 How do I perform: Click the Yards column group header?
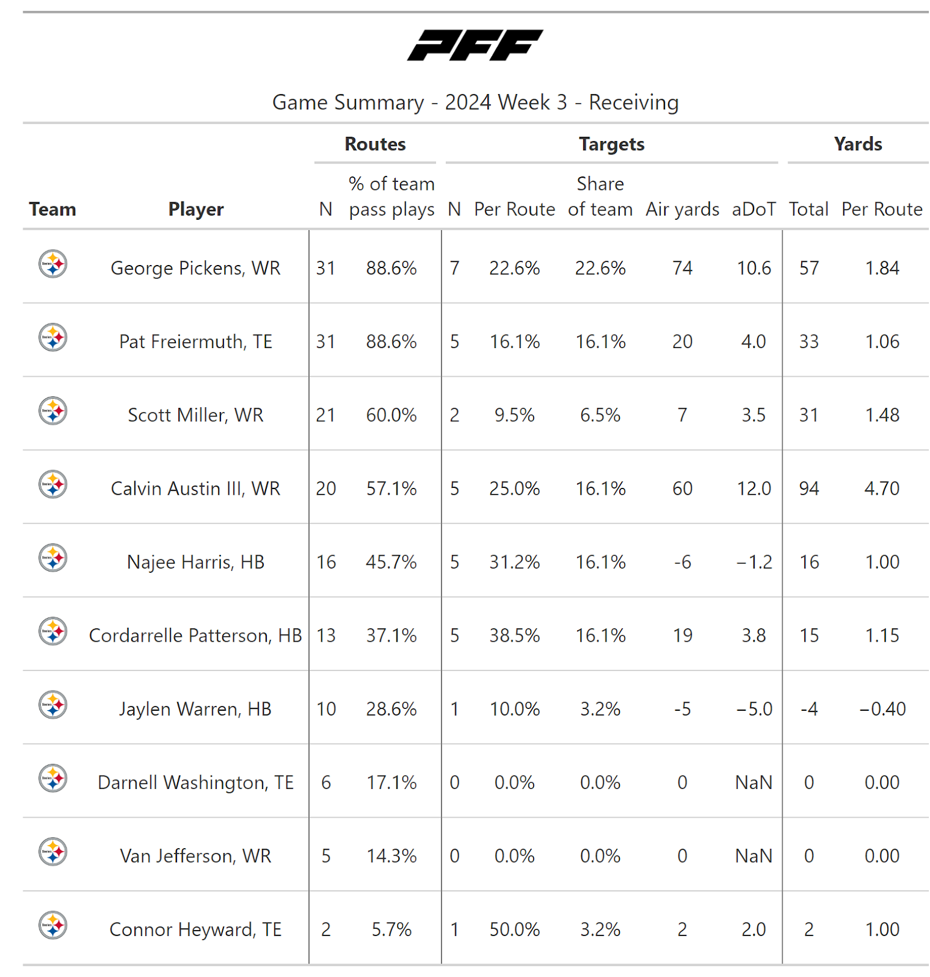click(857, 144)
